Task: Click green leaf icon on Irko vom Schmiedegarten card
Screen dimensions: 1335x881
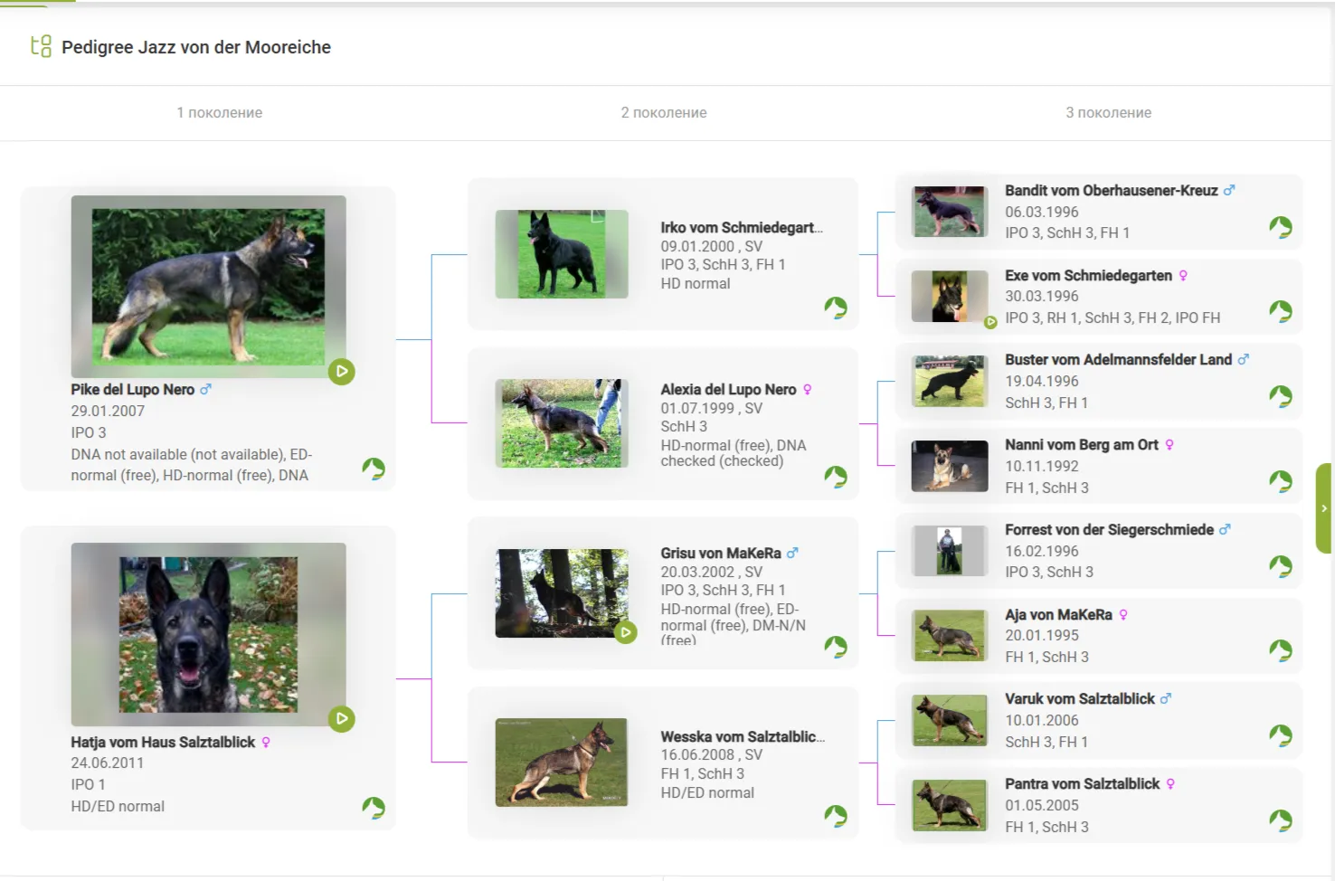Action: click(836, 308)
